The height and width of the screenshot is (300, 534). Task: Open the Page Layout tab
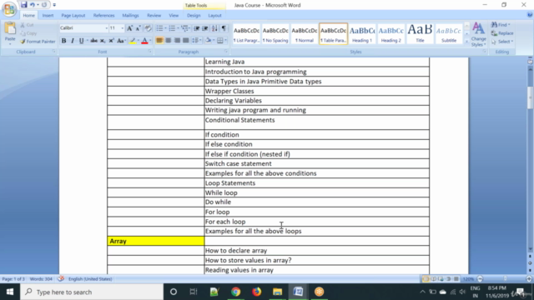click(x=73, y=15)
